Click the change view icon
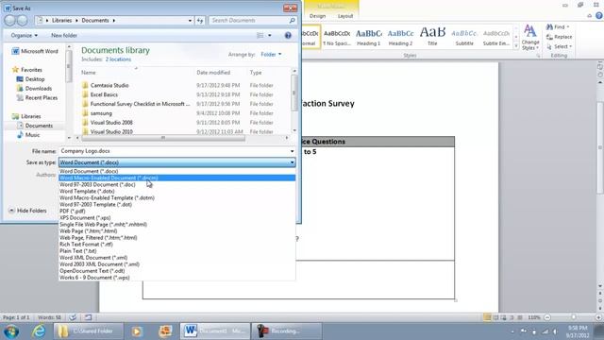604x340 pixels. coord(260,35)
